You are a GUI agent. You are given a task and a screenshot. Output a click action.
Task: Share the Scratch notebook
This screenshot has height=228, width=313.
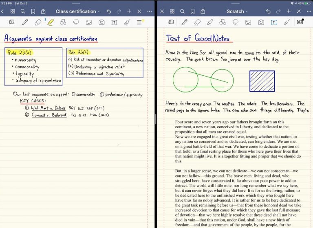pyautogui.click(x=203, y=11)
